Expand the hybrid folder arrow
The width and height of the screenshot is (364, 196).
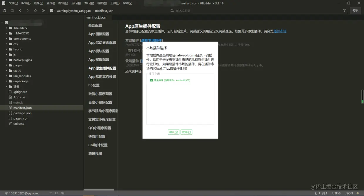pyautogui.click(x=6, y=49)
